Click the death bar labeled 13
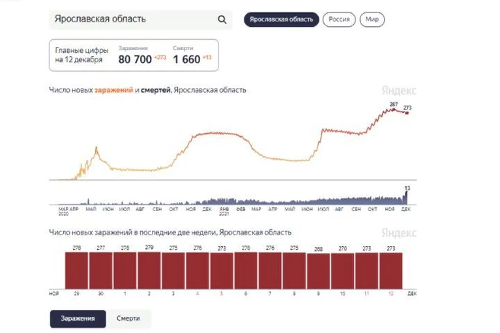 (x=405, y=197)
